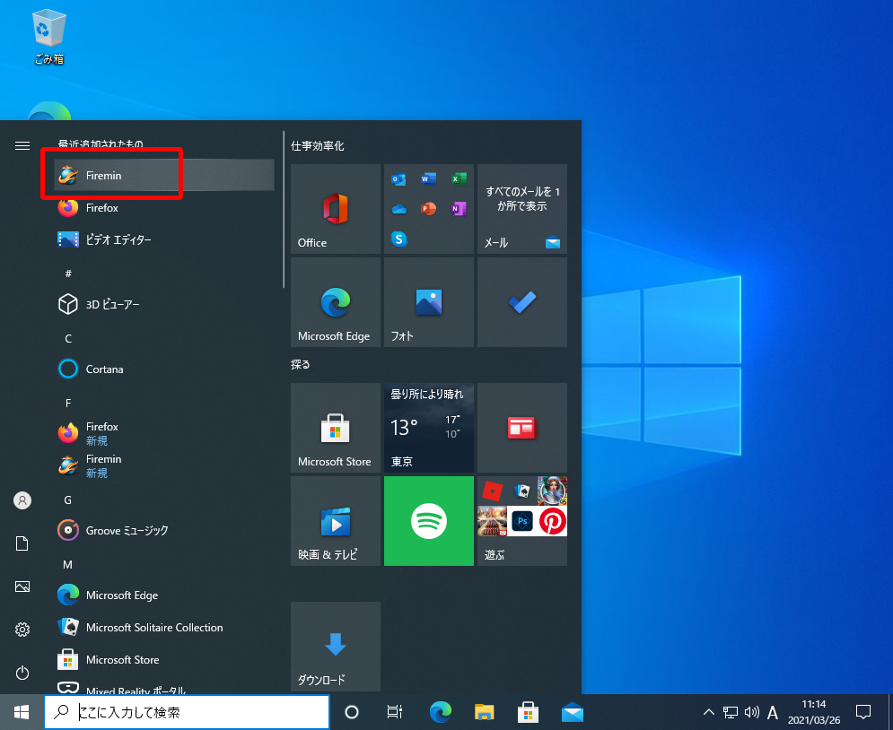Image resolution: width=893 pixels, height=730 pixels.
Task: Open the Office tile
Action: (335, 209)
